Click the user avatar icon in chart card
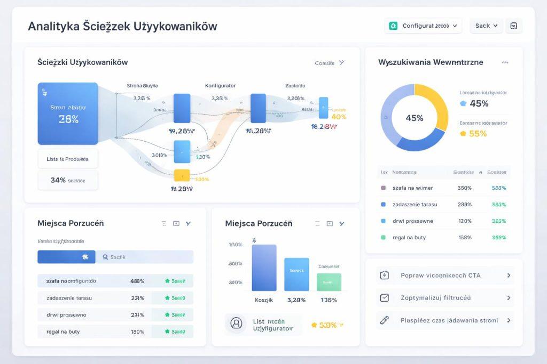Viewport: 547px width, 364px height. coord(236,323)
